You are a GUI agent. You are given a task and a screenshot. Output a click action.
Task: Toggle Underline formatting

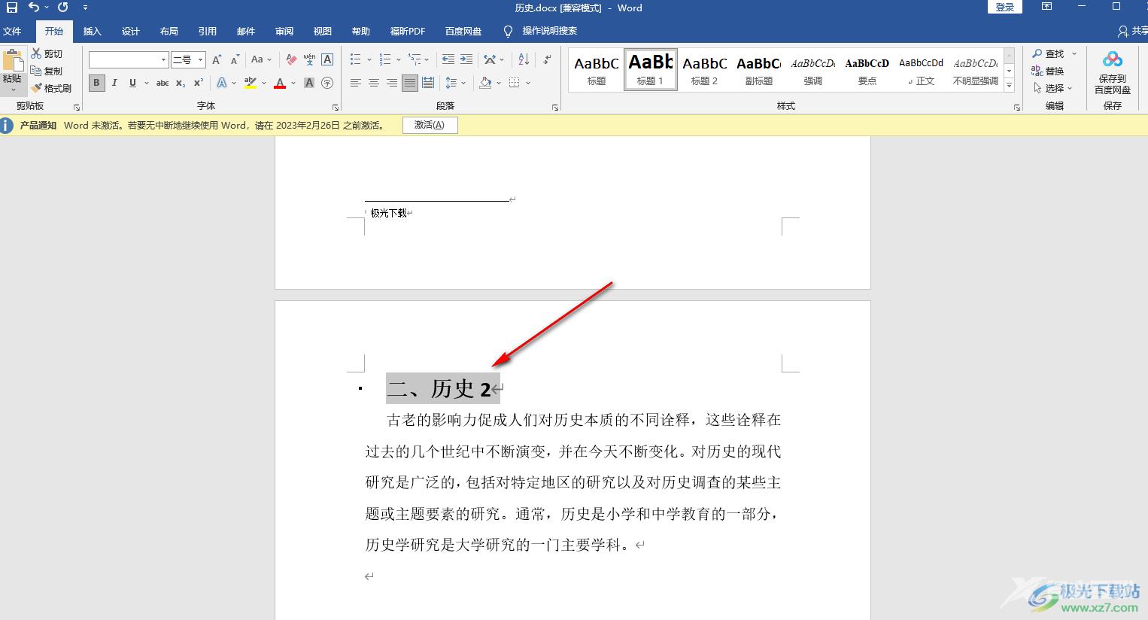[x=132, y=83]
